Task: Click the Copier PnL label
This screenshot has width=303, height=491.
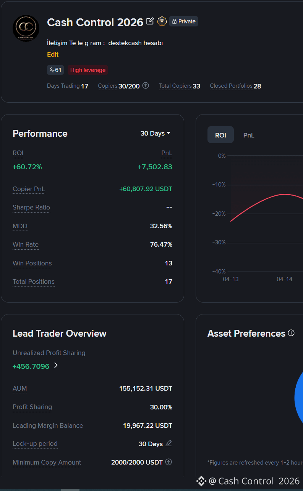Action: 29,189
